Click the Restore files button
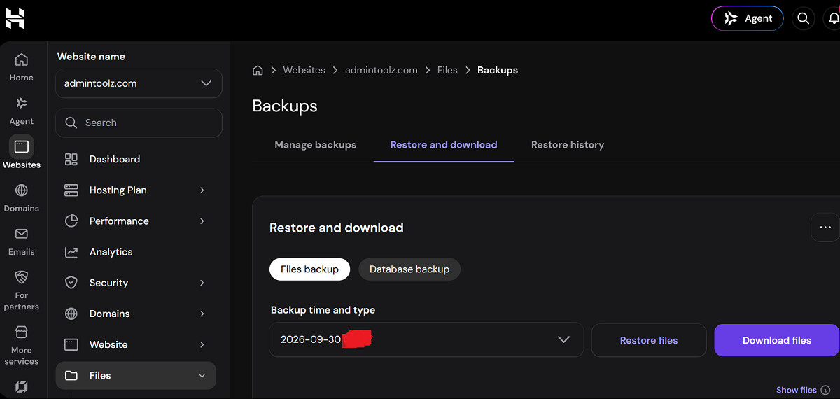This screenshot has height=399, width=840. pyautogui.click(x=649, y=340)
